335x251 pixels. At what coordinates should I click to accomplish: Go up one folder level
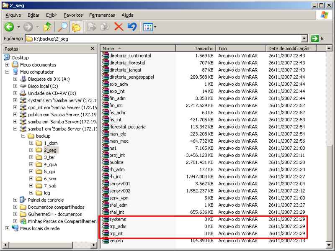(x=47, y=27)
